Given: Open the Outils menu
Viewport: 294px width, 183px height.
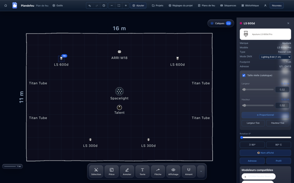Looking at the screenshot, I should pyautogui.click(x=58, y=6).
